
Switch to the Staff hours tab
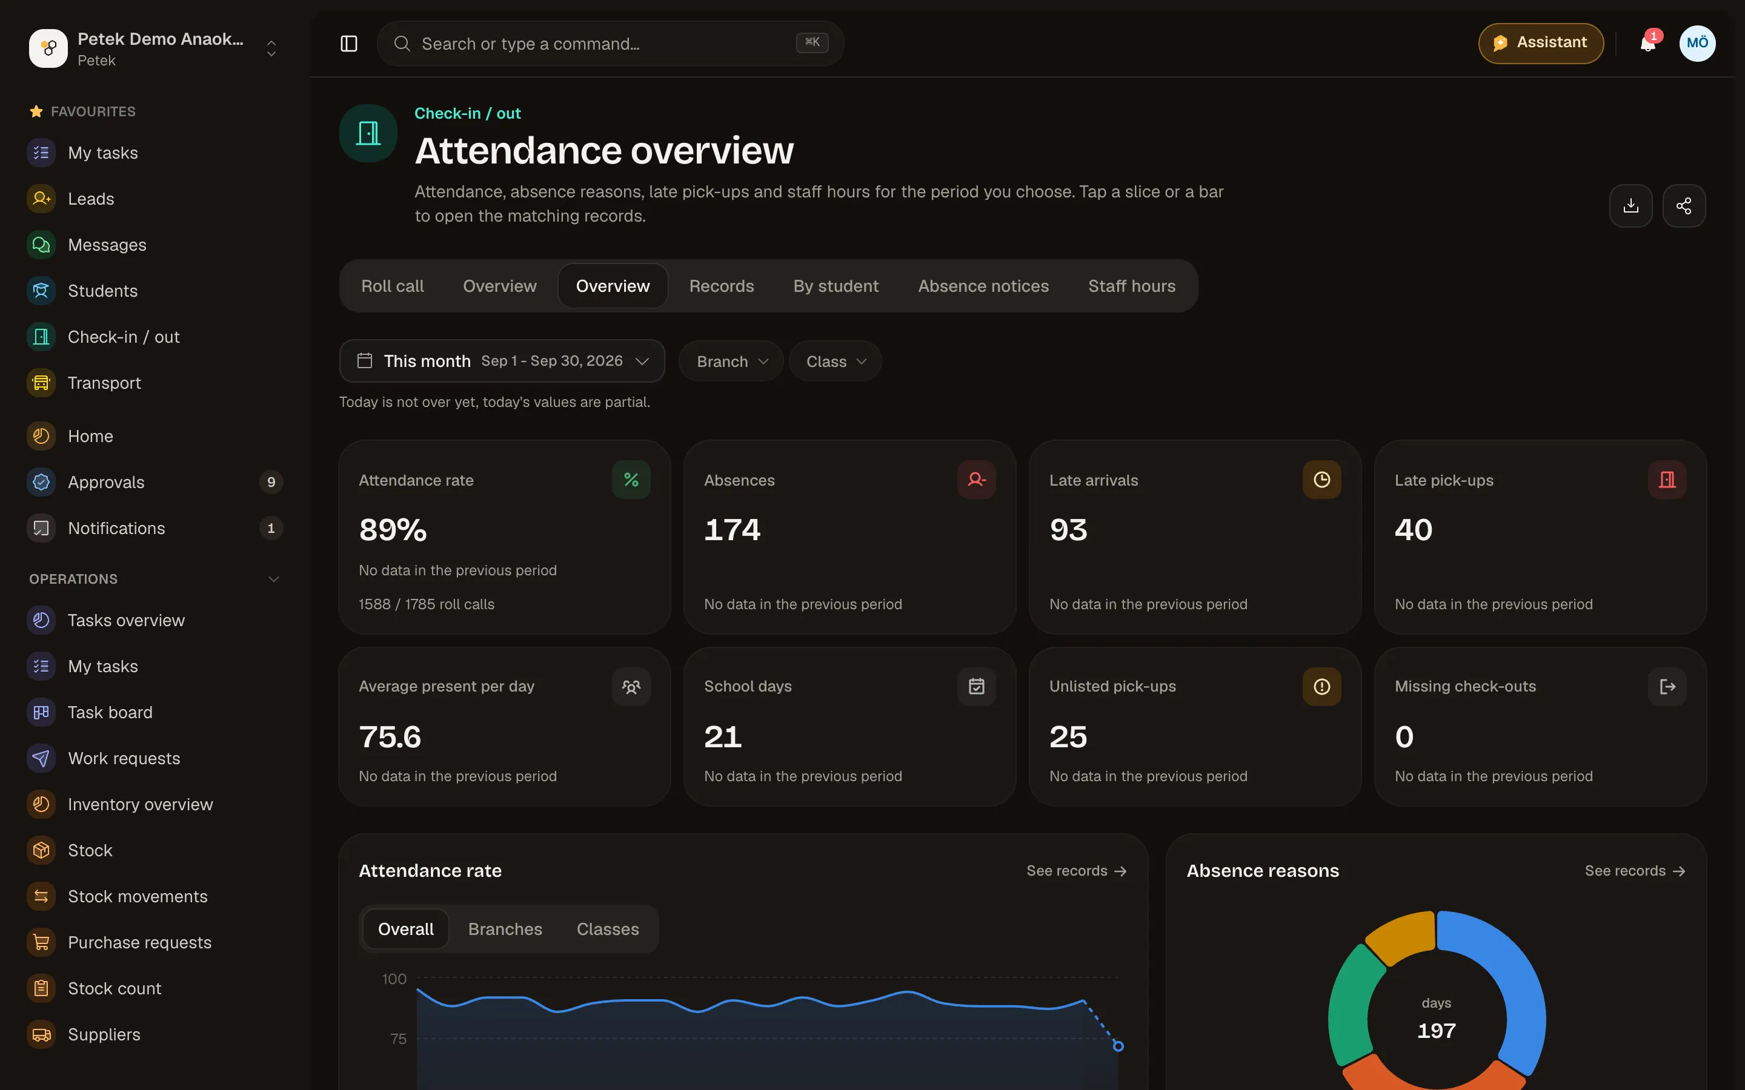click(1131, 286)
